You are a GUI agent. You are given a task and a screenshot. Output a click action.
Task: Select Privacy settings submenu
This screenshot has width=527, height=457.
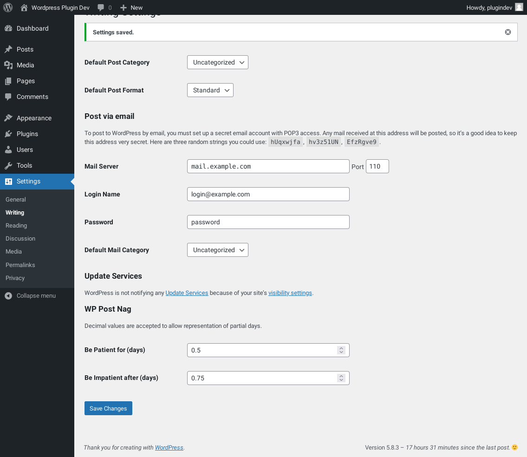pos(15,278)
